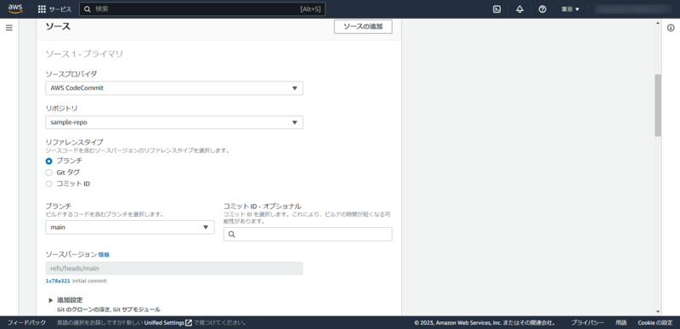Open the notifications bell
The image size is (680, 329).
[519, 9]
